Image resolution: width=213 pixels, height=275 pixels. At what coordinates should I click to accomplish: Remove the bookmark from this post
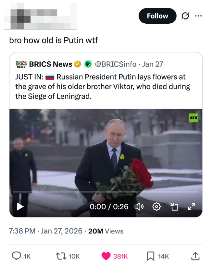[x=150, y=256]
